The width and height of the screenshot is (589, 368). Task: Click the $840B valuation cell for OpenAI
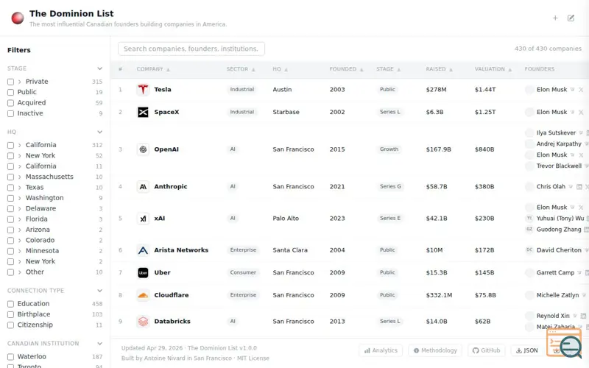(x=484, y=149)
